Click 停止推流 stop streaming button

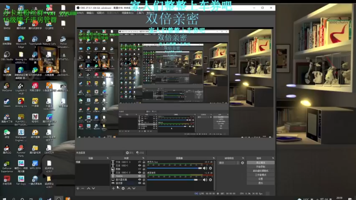[x=260, y=163]
